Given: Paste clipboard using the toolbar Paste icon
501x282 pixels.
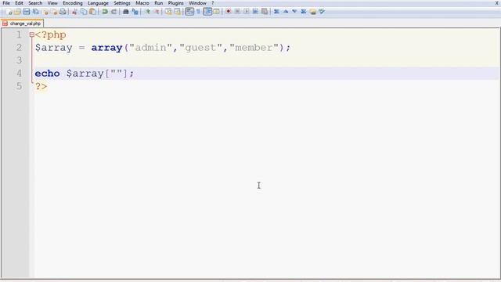Looking at the screenshot, I should coord(92,12).
